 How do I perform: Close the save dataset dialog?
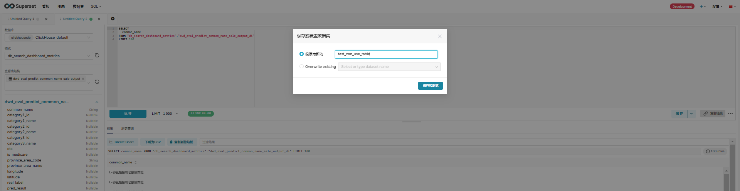point(440,36)
